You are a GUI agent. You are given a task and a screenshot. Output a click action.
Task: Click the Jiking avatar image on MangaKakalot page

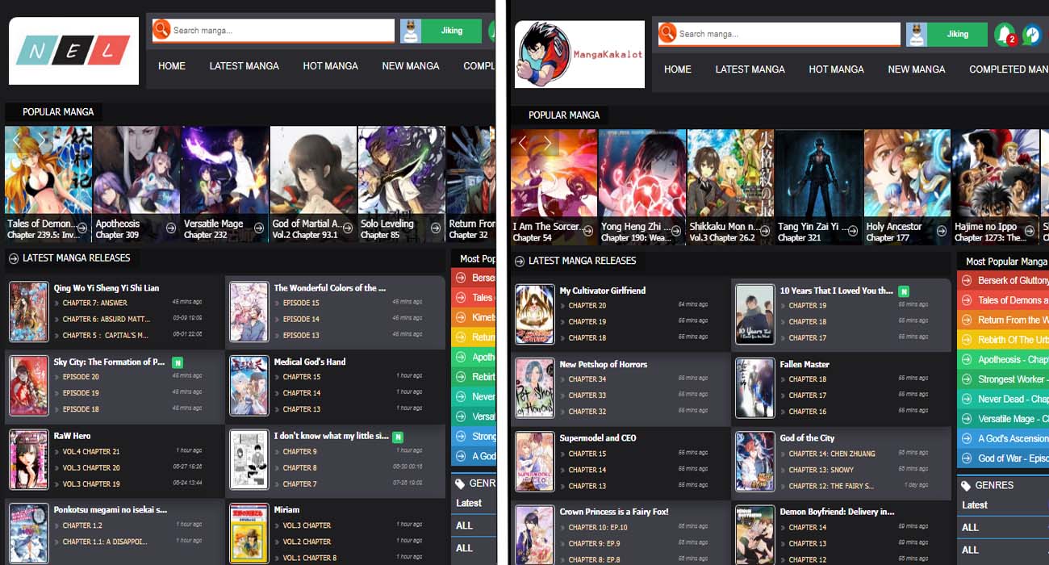pos(916,34)
